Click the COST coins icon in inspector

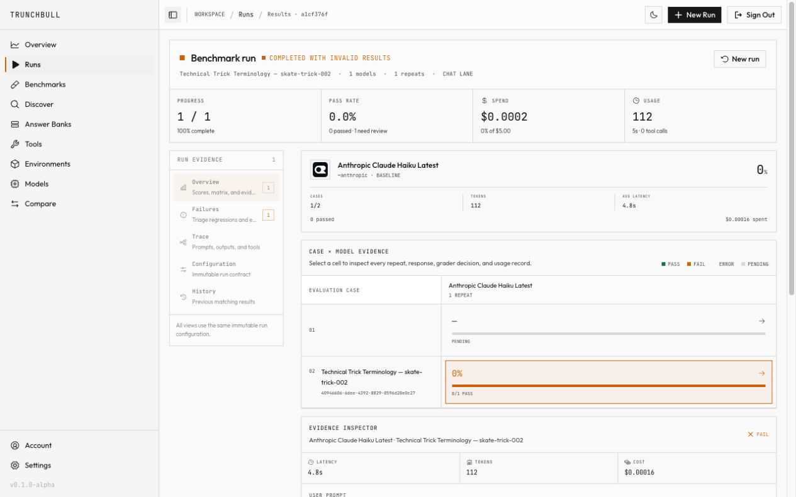coord(627,462)
